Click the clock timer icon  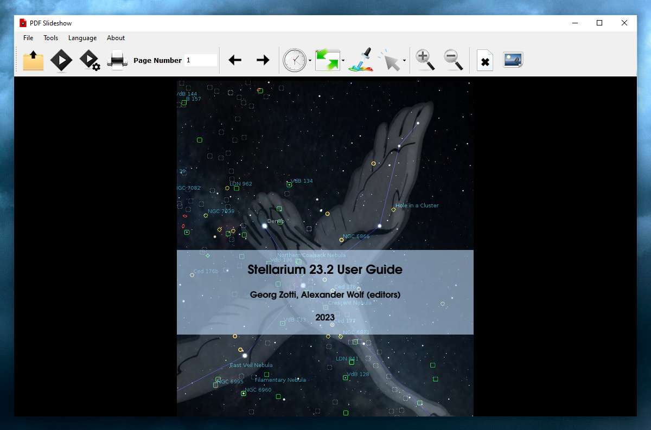click(x=295, y=60)
